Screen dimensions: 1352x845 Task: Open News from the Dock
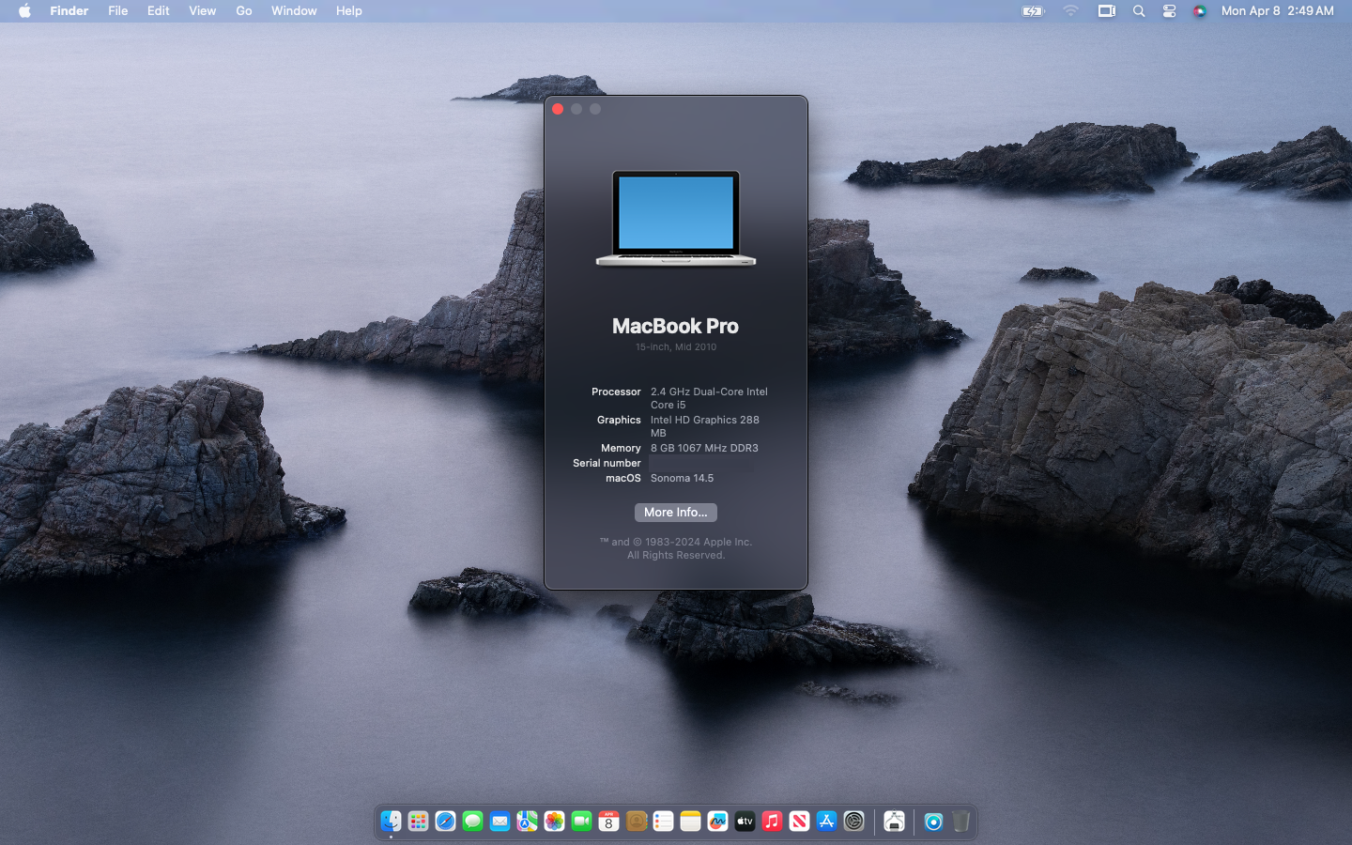[800, 822]
